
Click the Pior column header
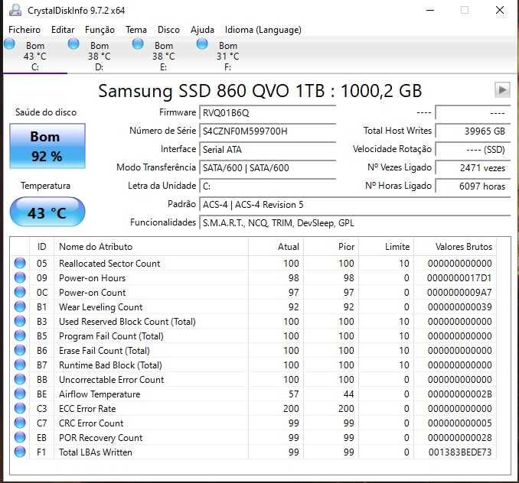point(331,246)
